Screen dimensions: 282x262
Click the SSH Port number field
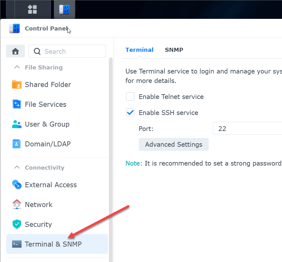247,128
